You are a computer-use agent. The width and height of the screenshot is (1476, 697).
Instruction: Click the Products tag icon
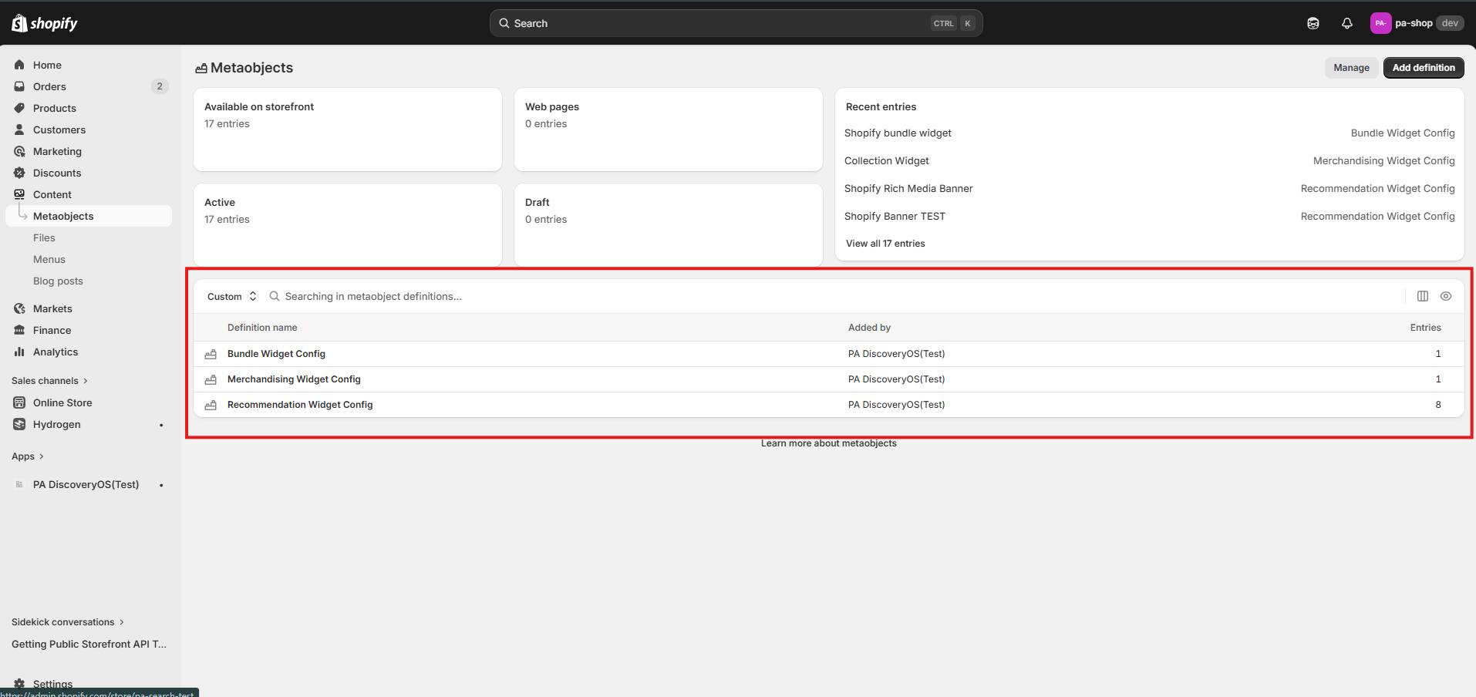pos(19,108)
